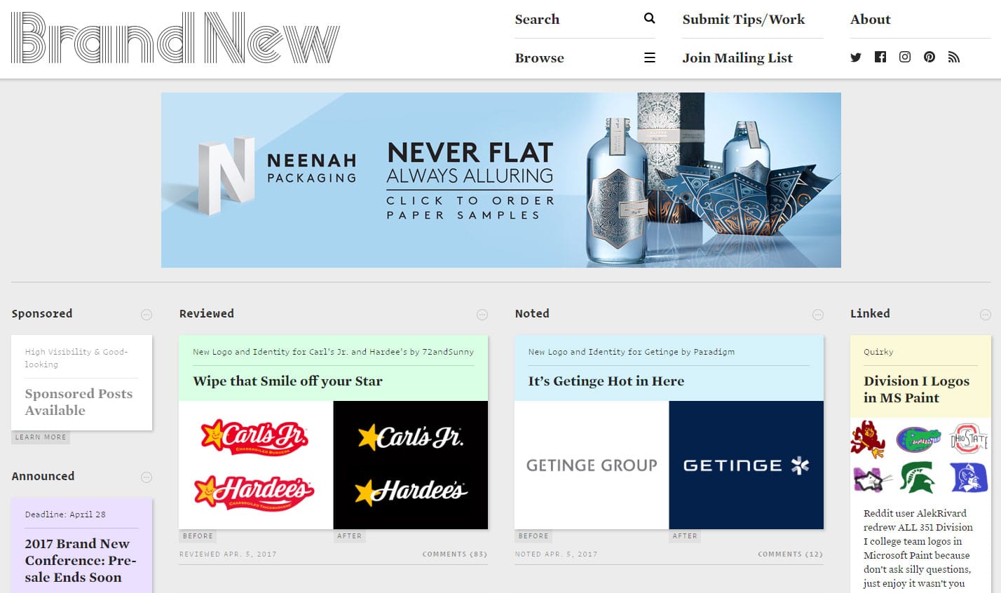This screenshot has width=1001, height=593.
Task: Select the Search menu item
Action: point(537,20)
